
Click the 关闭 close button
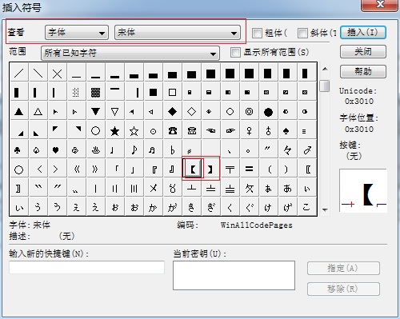pos(363,51)
